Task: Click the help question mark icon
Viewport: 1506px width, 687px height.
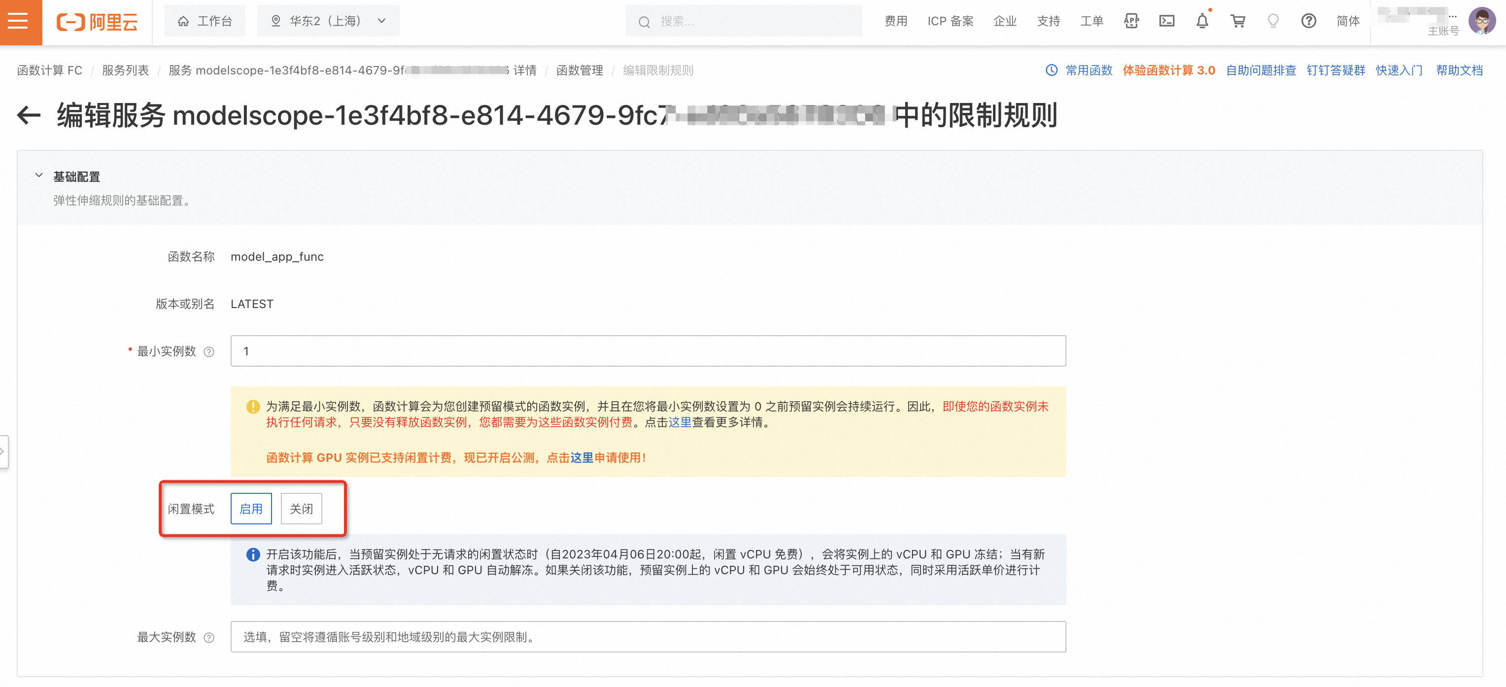Action: (x=1308, y=22)
